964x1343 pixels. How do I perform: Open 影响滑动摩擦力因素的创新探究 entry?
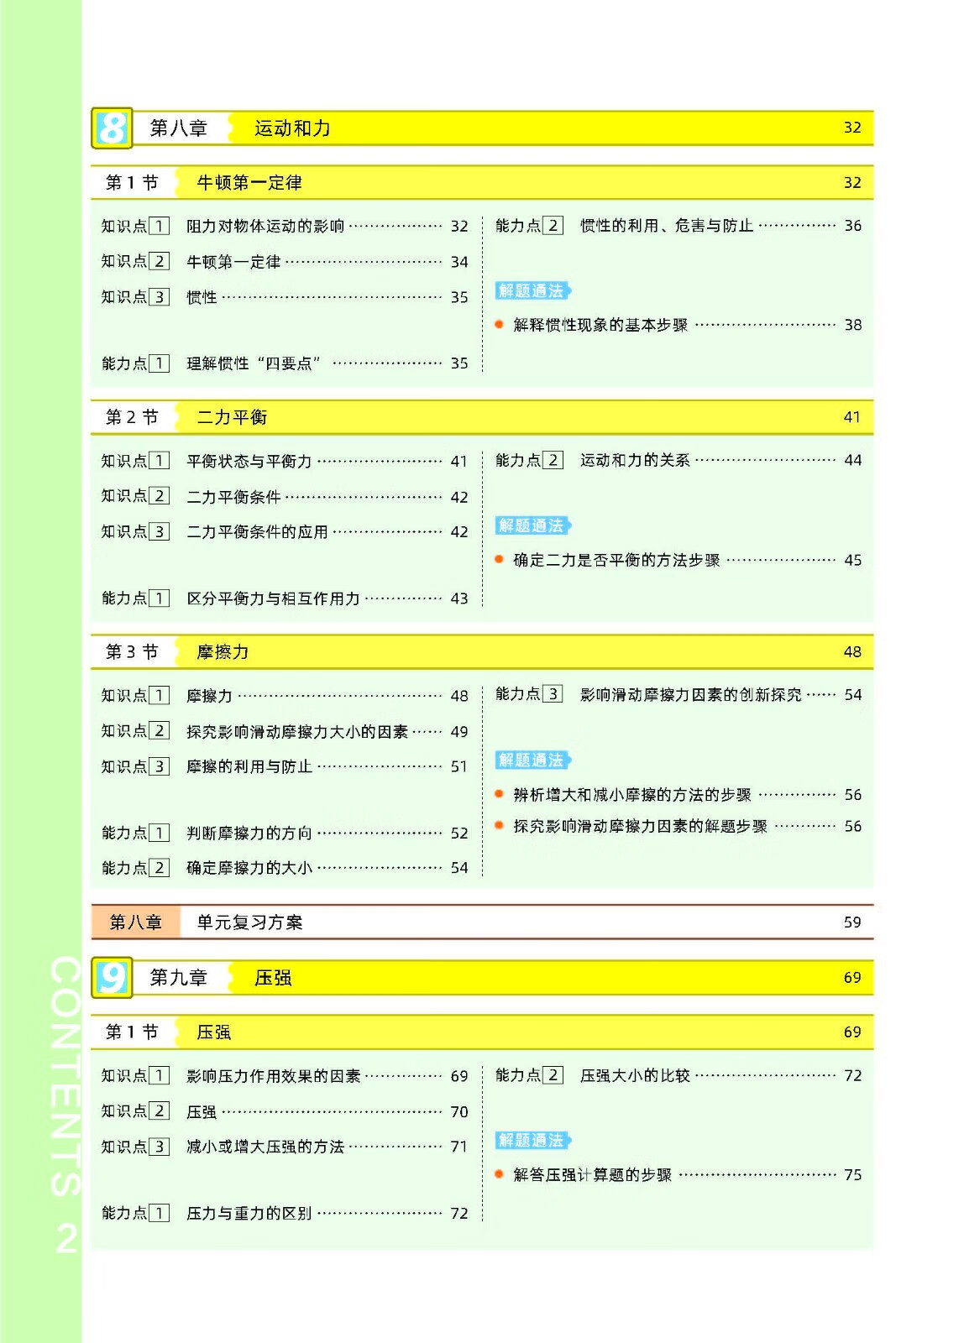click(690, 695)
